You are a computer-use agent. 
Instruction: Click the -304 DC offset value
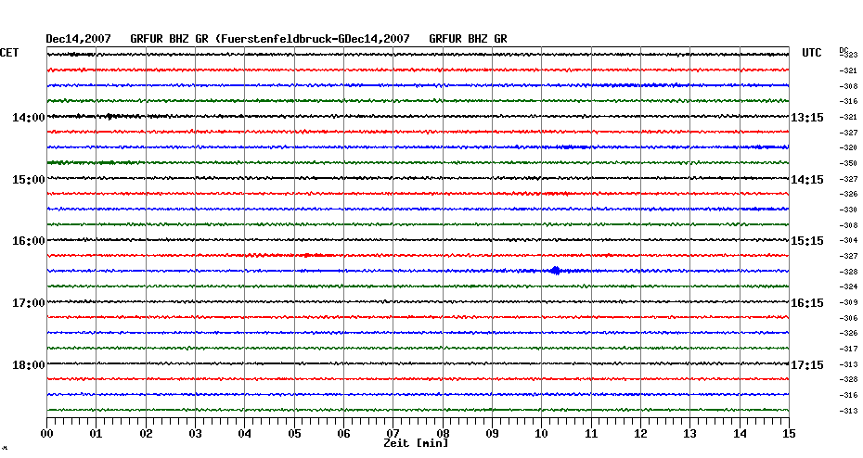pyautogui.click(x=849, y=240)
